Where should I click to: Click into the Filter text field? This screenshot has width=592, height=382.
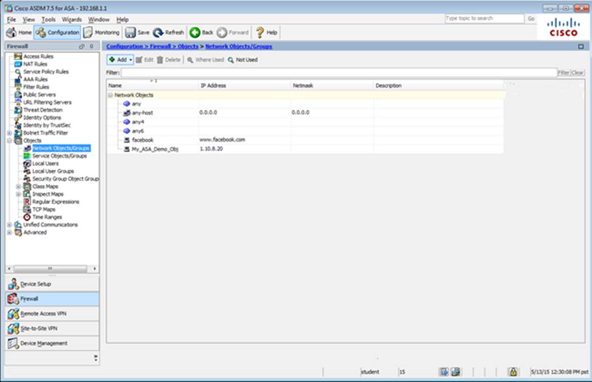[x=338, y=73]
